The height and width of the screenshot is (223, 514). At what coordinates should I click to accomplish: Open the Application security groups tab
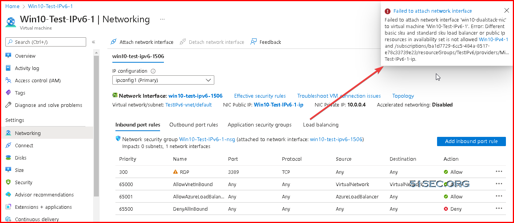(260, 125)
